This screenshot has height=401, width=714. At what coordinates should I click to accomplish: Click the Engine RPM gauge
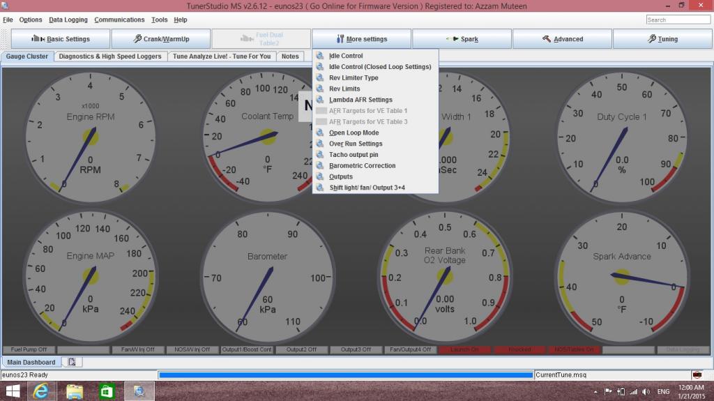click(90, 137)
